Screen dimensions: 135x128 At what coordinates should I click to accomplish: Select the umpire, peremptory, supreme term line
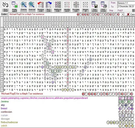pyautogui.click(x=44, y=98)
